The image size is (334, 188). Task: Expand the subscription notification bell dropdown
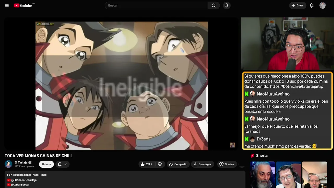point(62,164)
